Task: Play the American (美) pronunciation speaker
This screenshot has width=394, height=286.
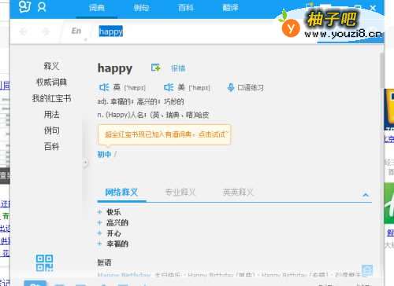Action: click(x=169, y=87)
